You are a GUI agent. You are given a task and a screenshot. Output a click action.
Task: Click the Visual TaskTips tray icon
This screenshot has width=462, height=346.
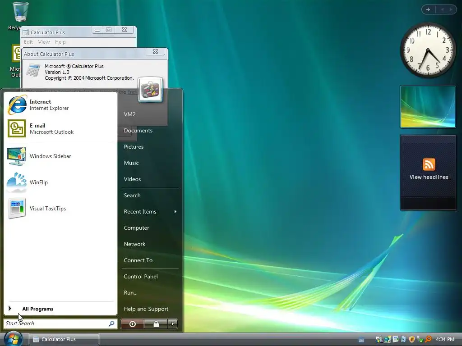(x=395, y=339)
